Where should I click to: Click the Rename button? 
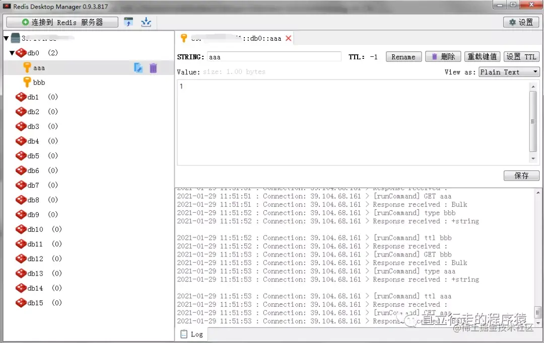(403, 57)
